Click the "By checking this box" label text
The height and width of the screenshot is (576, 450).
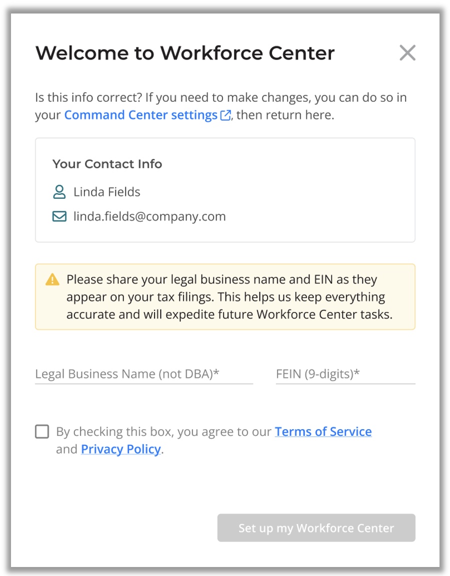pos(165,432)
